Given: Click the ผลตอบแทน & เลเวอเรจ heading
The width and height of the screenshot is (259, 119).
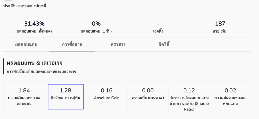Looking at the screenshot, I should tap(35, 63).
